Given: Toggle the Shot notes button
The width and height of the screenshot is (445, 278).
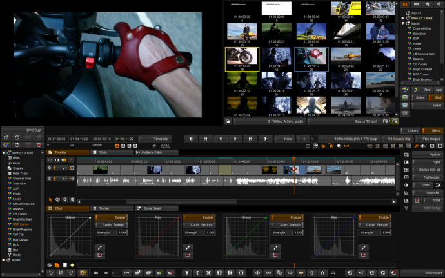Looking at the screenshot, I should [435, 97].
